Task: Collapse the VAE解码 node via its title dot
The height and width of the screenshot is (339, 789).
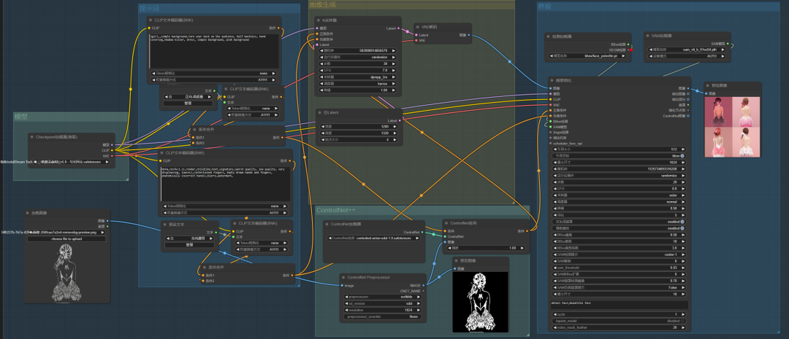Action: [419, 27]
